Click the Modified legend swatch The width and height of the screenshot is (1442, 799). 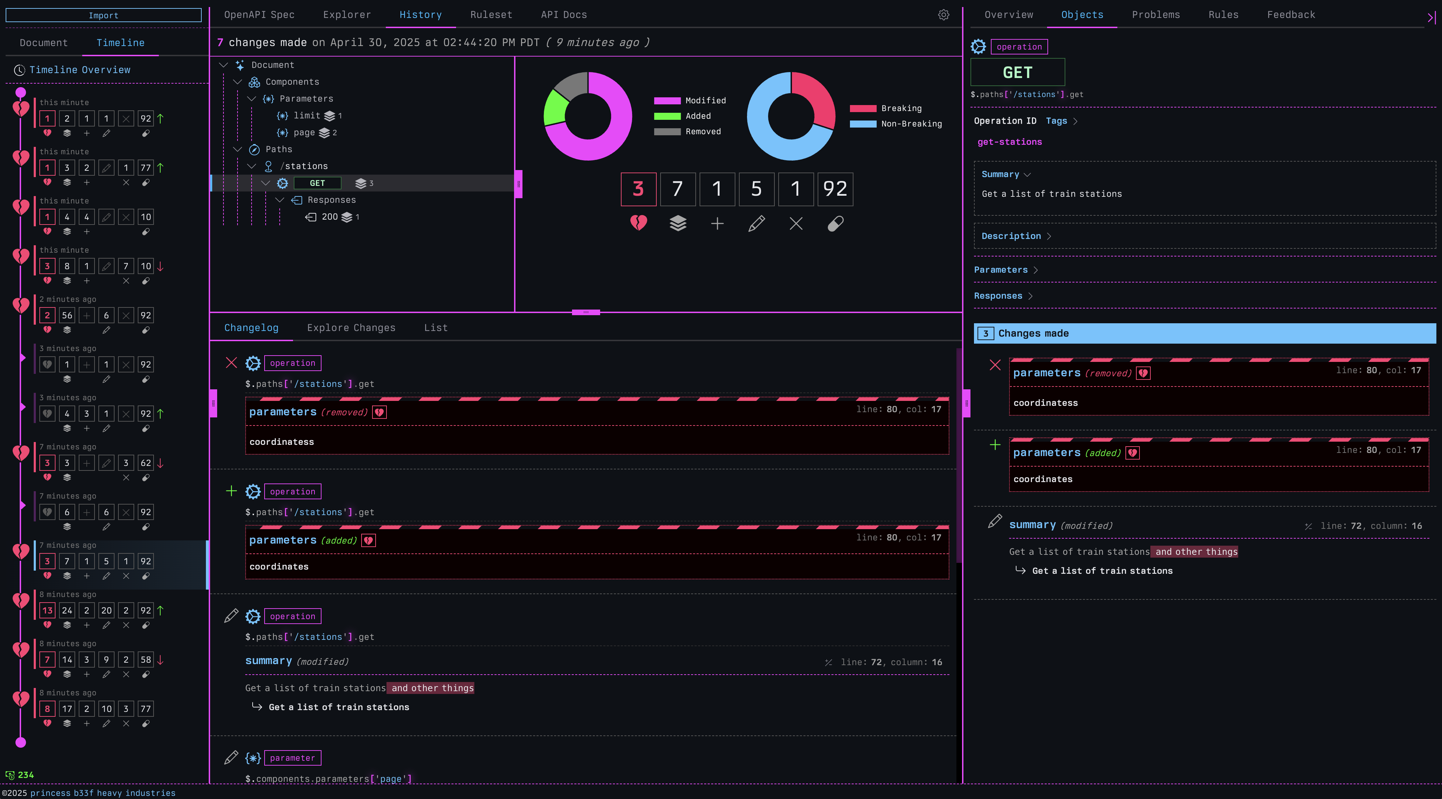(x=667, y=101)
